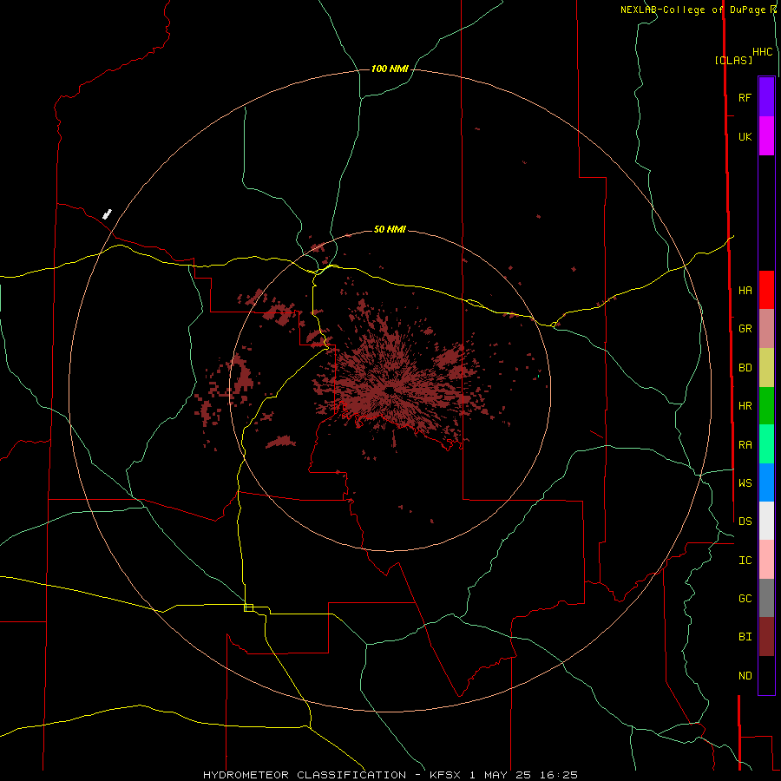This screenshot has width=781, height=781.
Task: Click the "GC" legend label
Action: click(x=745, y=599)
